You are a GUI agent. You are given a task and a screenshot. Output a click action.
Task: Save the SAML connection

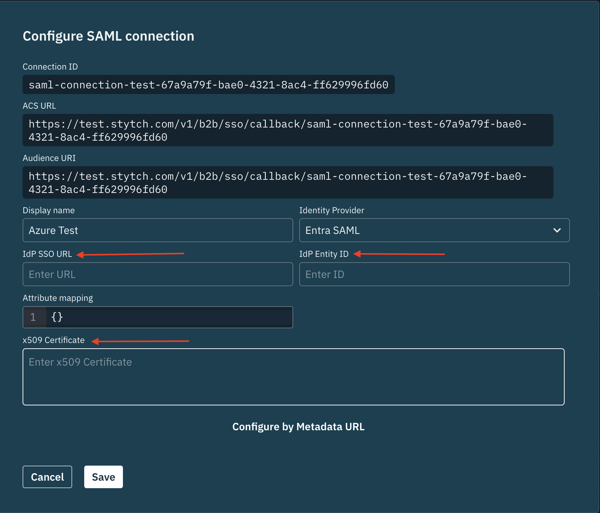(x=103, y=477)
